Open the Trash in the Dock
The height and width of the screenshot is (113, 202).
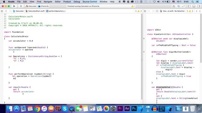192,109
